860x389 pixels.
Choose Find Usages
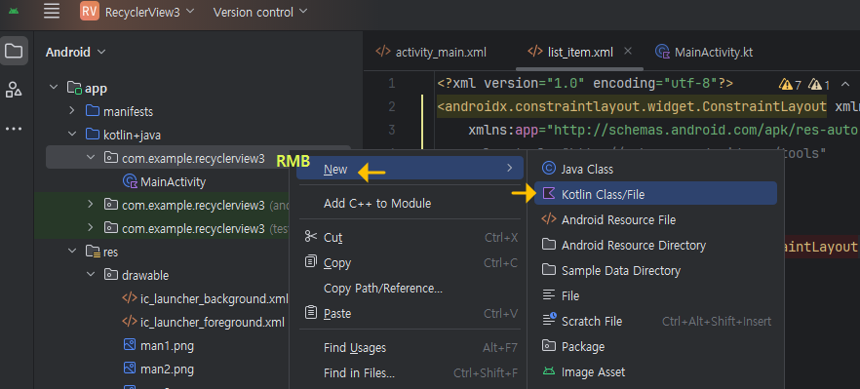[x=410, y=348]
